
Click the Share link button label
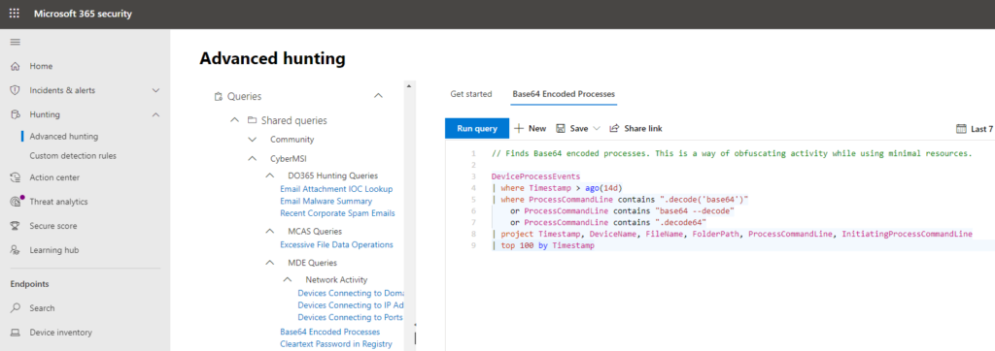[x=643, y=128]
